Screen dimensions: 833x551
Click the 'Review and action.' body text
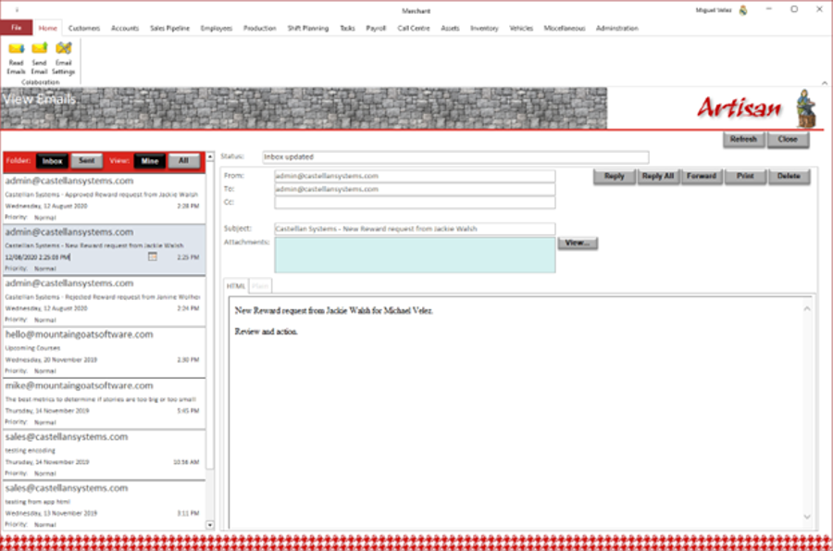coord(267,332)
